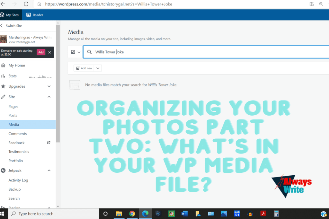Open the WordPress My Sites menu

10,15
